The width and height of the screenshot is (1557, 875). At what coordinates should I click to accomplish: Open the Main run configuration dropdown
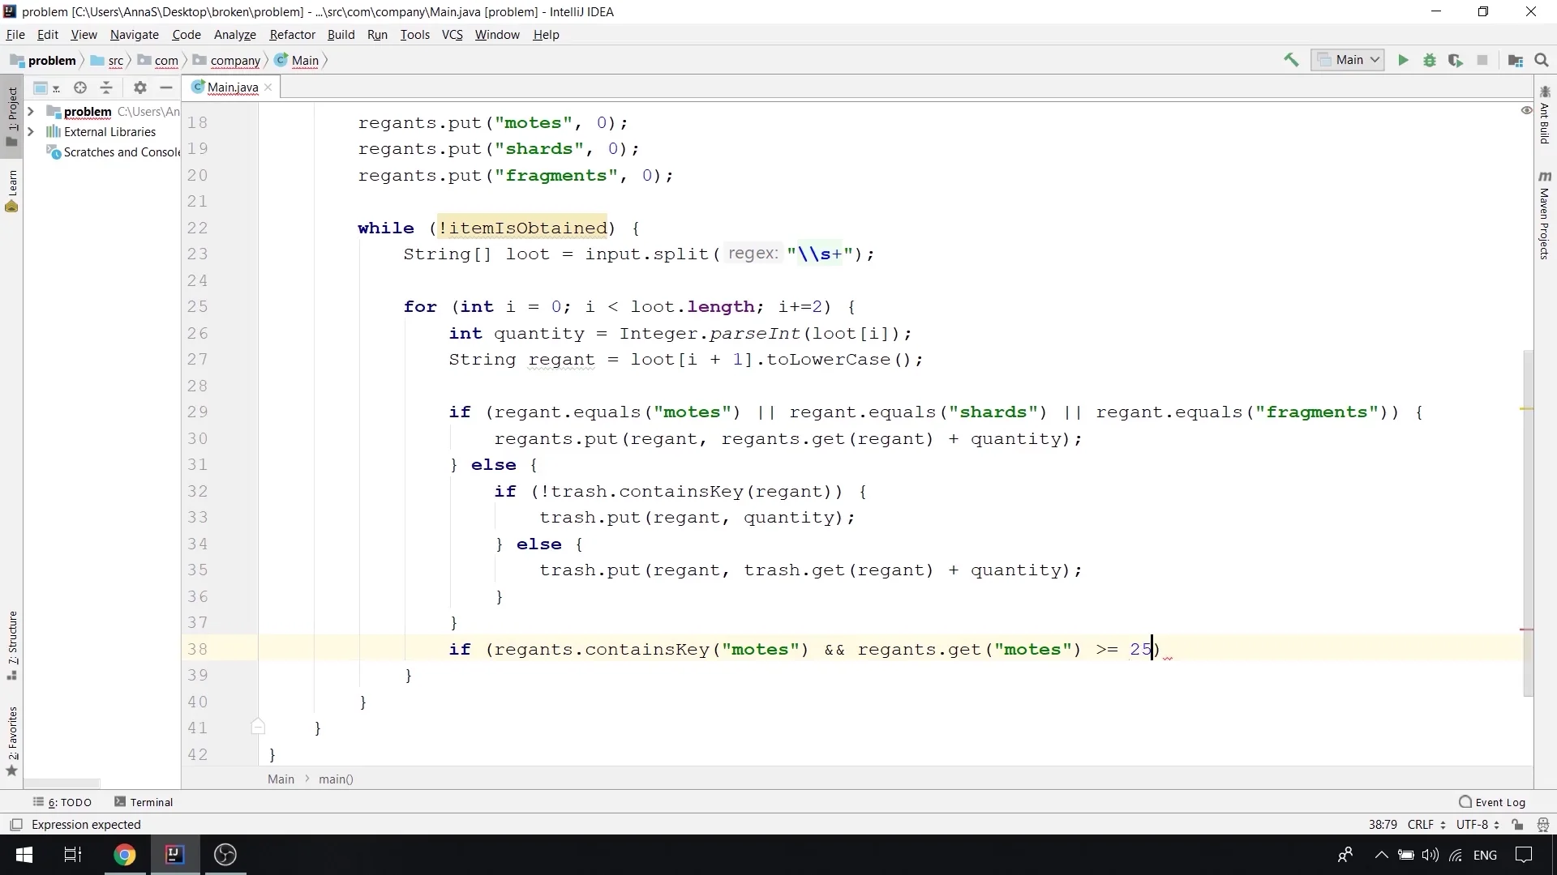coord(1348,60)
